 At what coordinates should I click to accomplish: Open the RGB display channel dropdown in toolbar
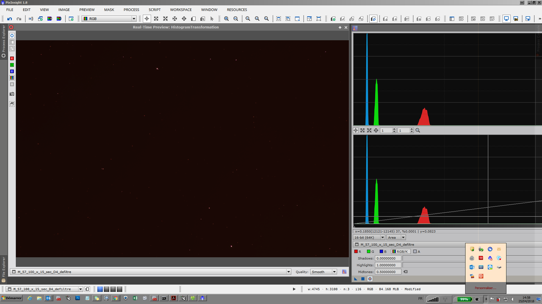[109, 19]
